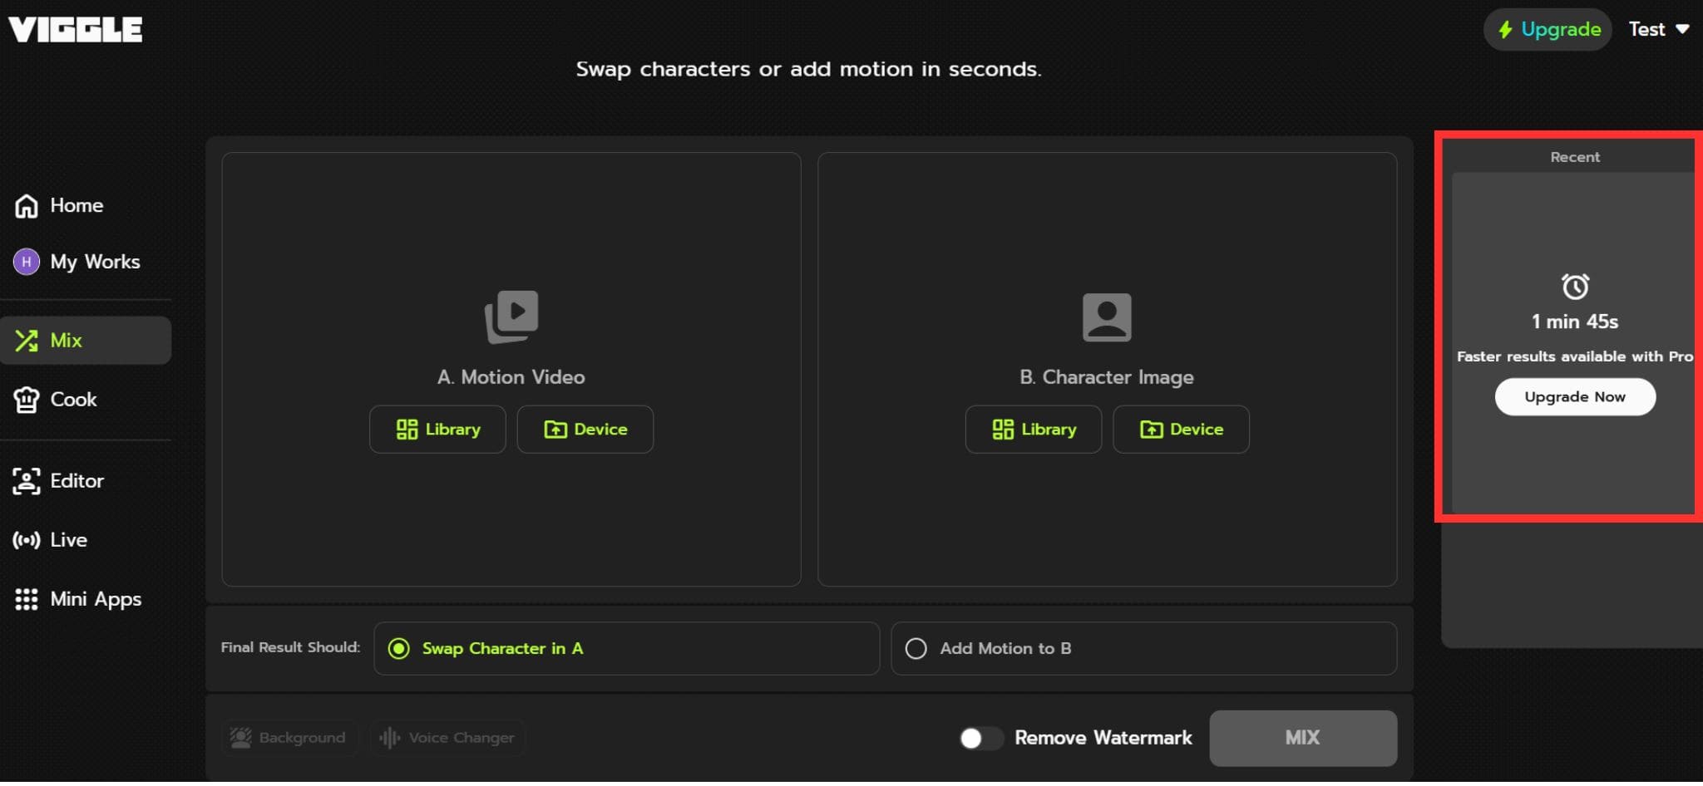Image resolution: width=1703 pixels, height=786 pixels.
Task: Click the purple My Works avatar icon
Action: tap(27, 262)
